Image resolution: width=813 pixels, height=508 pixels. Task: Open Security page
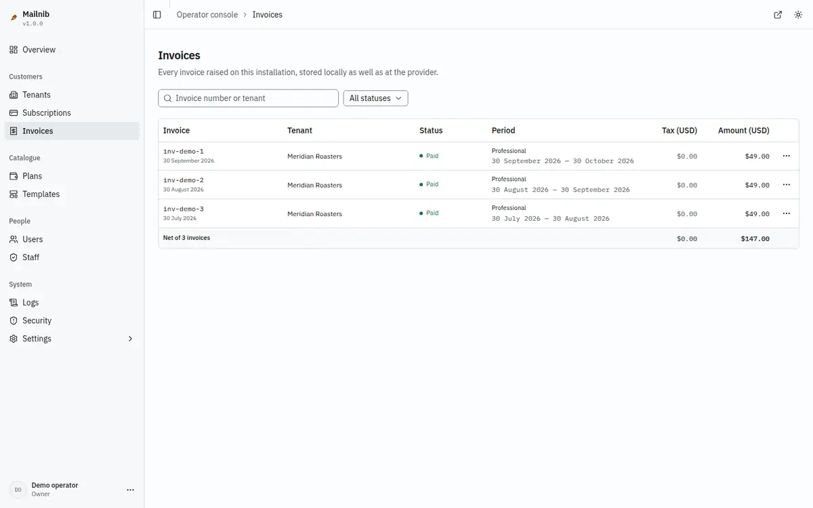click(72, 321)
